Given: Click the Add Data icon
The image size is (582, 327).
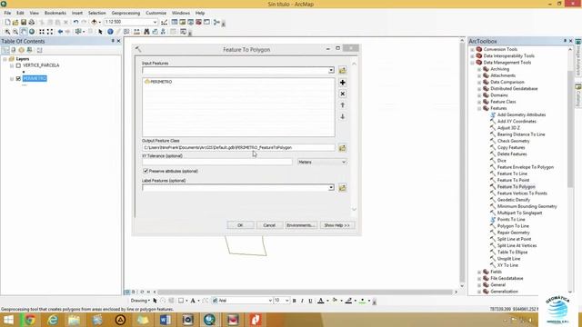Looking at the screenshot, I should coord(95,22).
